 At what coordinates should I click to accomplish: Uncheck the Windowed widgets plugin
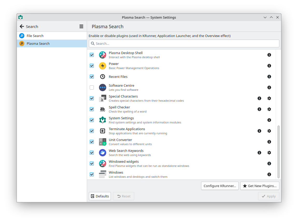92,164
